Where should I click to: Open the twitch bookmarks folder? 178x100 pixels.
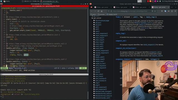point(93,14)
